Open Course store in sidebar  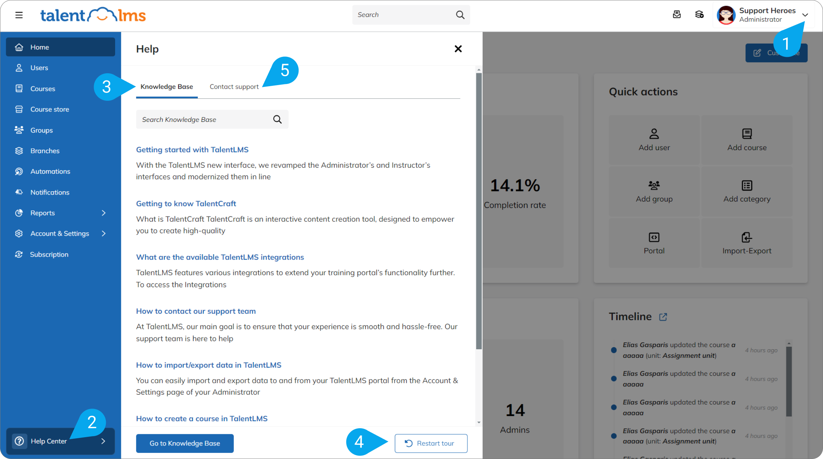60,109
